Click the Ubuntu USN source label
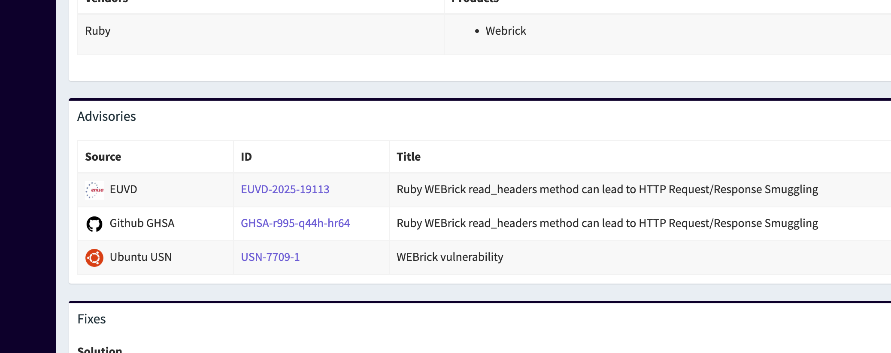Viewport: 891px width, 353px height. coord(141,257)
